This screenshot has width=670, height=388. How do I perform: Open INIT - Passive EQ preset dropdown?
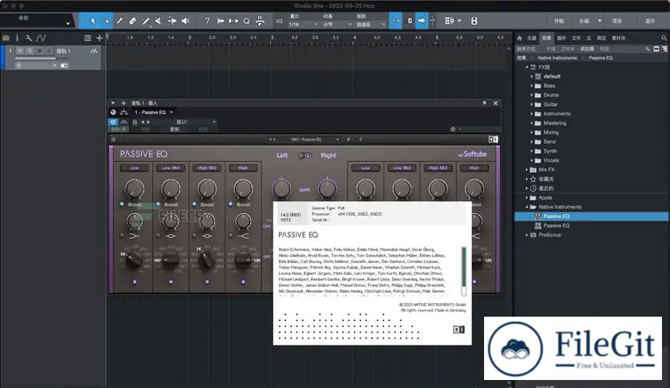pos(315,139)
